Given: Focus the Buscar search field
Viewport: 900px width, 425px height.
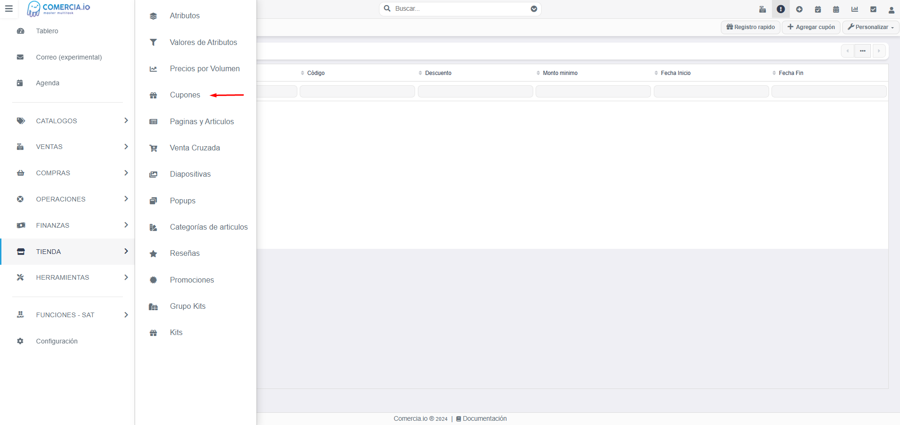Looking at the screenshot, I should click(x=460, y=9).
